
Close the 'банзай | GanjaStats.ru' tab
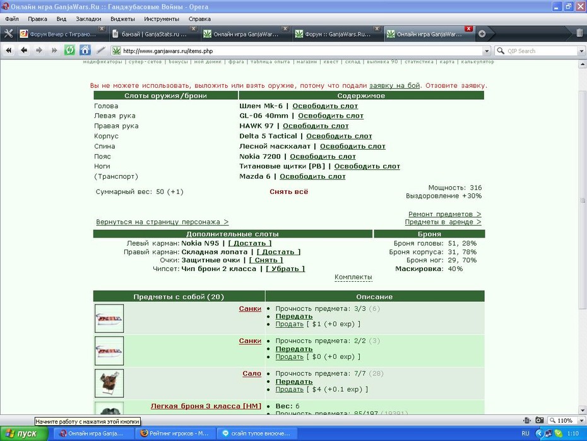(x=193, y=28)
